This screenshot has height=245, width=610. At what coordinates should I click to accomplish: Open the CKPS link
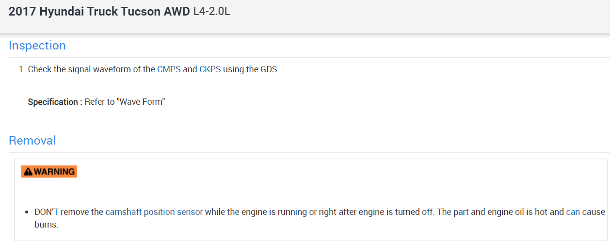[x=210, y=69]
